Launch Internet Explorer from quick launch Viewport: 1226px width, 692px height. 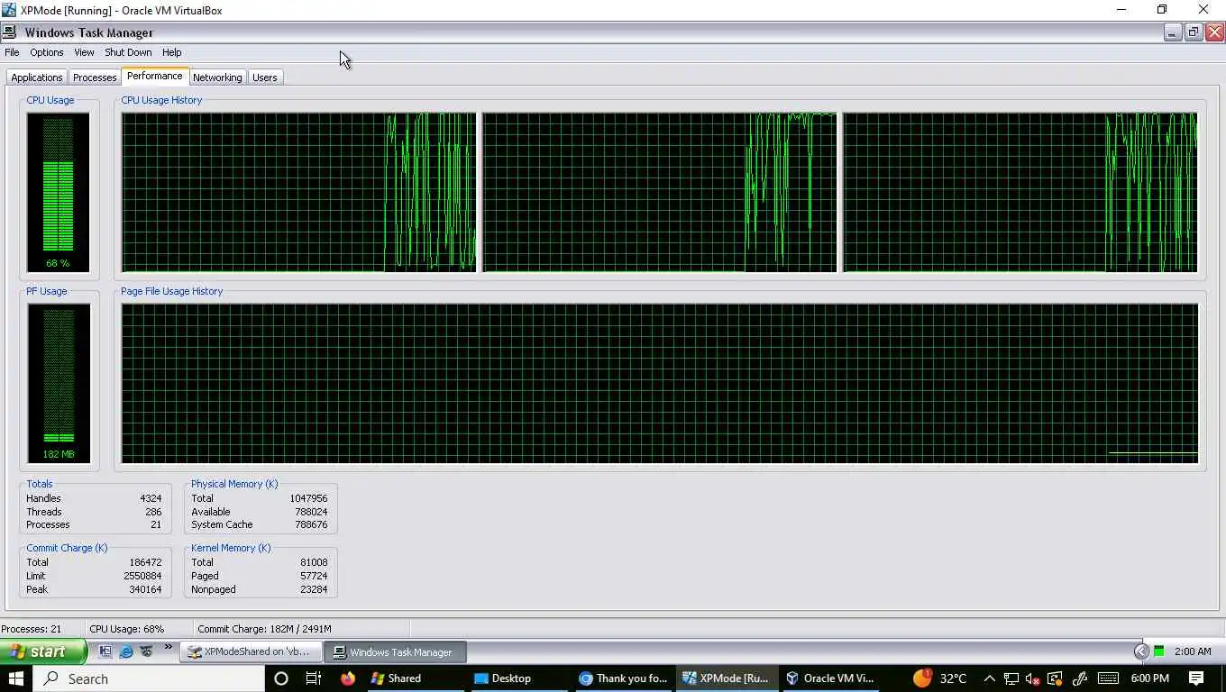pos(126,651)
